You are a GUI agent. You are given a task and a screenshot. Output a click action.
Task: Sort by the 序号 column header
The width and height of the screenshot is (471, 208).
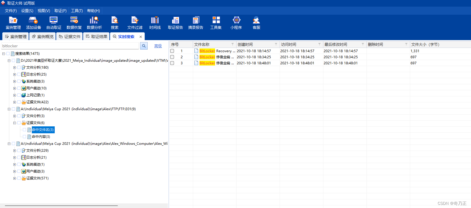click(181, 44)
